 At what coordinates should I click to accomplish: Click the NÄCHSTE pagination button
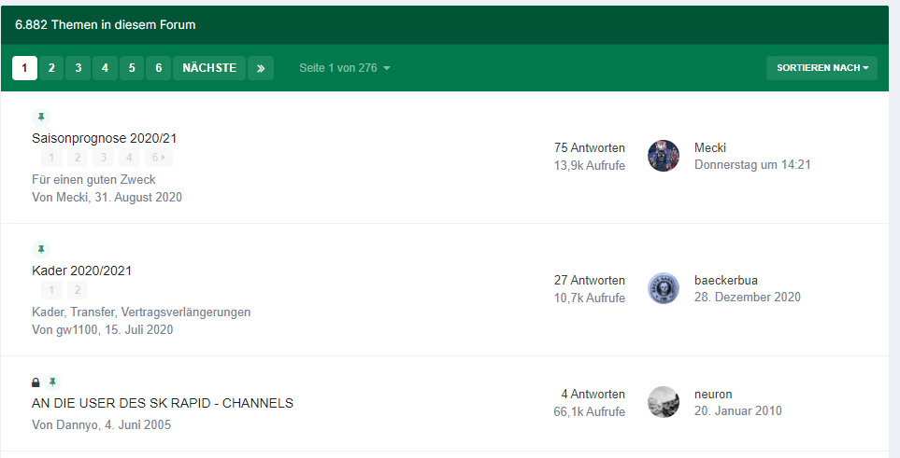(x=209, y=68)
